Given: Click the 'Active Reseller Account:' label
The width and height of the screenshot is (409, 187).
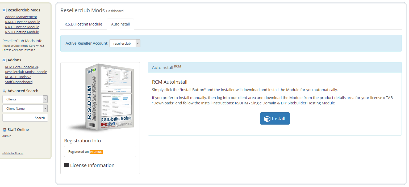Looking at the screenshot, I should tap(87, 43).
